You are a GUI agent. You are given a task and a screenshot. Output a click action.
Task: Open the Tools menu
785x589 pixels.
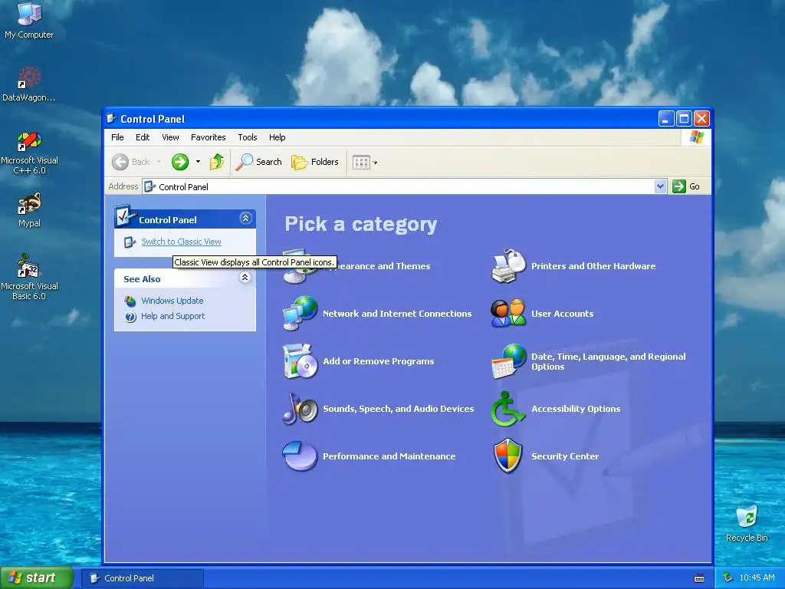[248, 137]
